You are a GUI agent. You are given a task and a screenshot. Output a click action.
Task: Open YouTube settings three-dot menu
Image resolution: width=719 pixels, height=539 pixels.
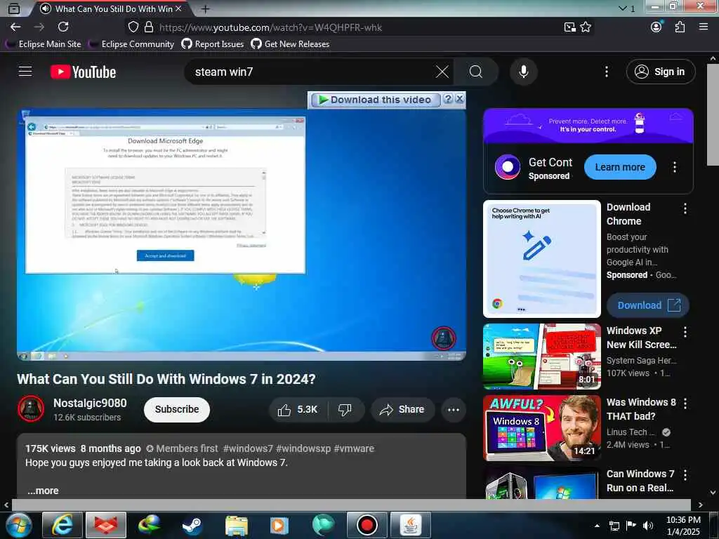pos(606,72)
